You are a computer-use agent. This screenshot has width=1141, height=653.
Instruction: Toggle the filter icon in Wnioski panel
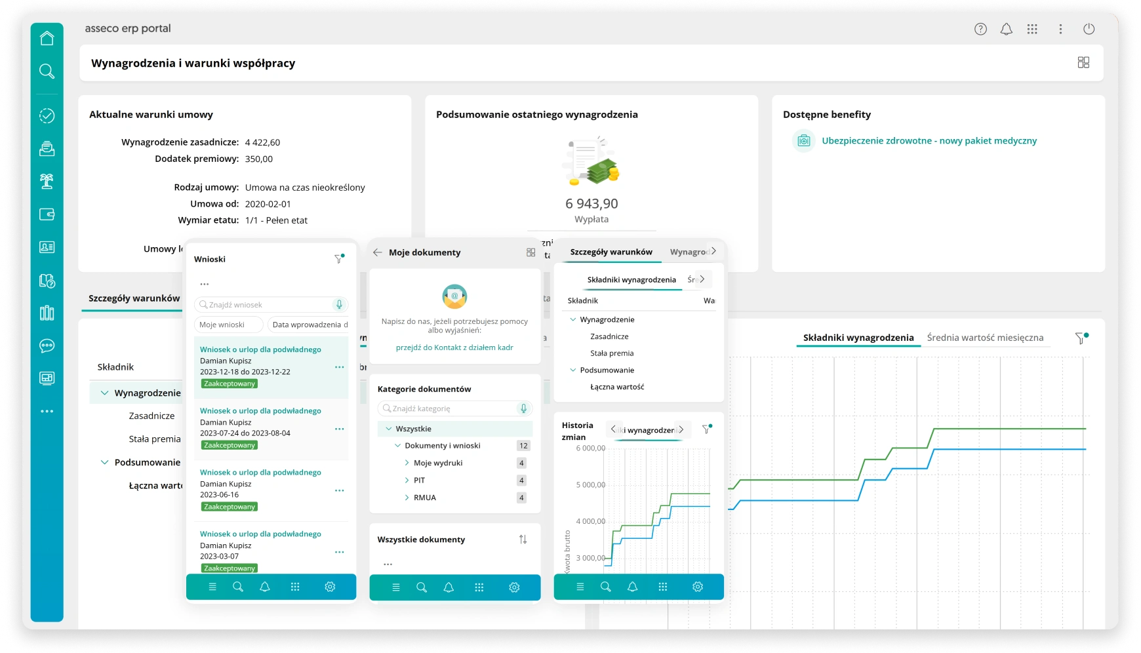tap(339, 259)
